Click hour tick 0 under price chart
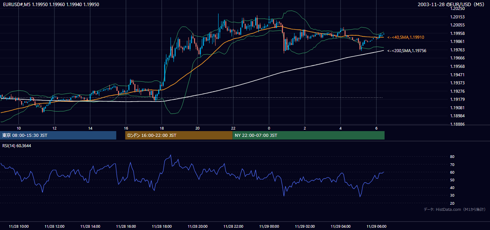The image size is (490, 230). pyautogui.click(x=269, y=128)
